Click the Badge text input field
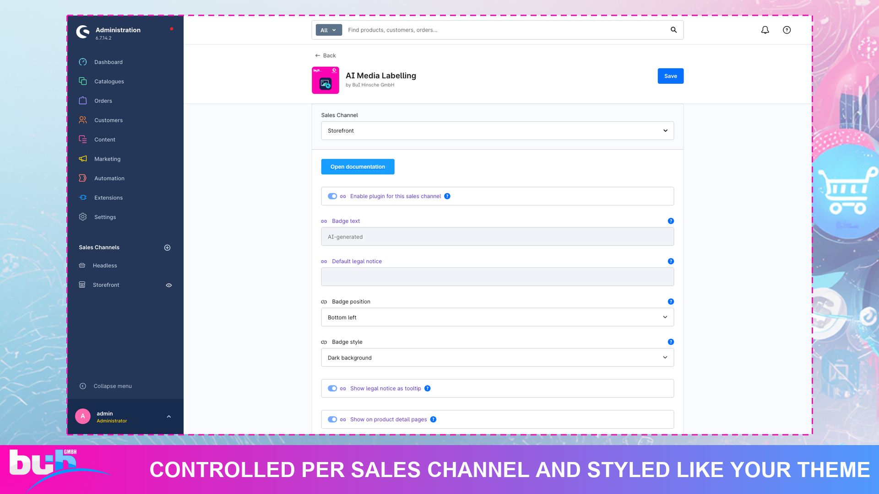Viewport: 879px width, 494px height. 497,236
